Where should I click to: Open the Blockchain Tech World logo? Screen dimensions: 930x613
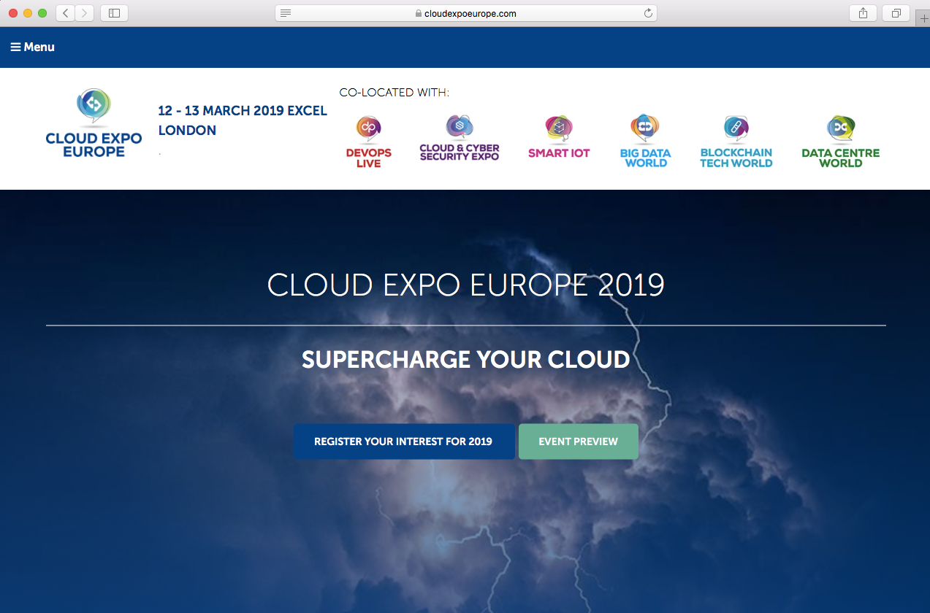pyautogui.click(x=736, y=142)
